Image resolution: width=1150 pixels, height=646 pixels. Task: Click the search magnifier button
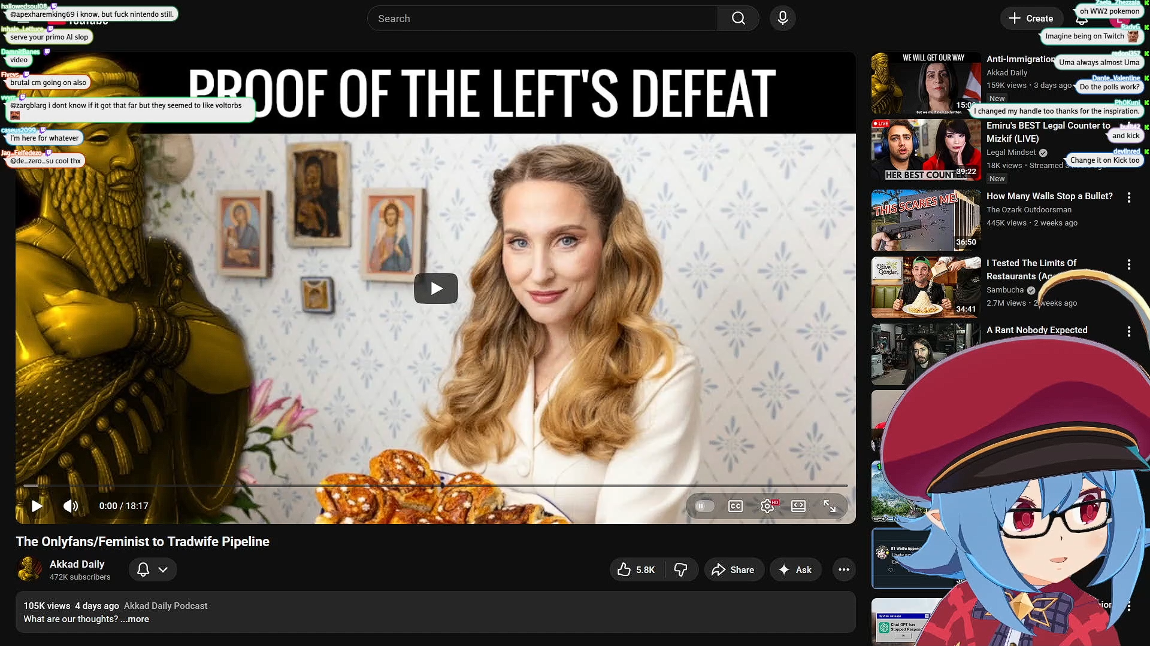[738, 19]
